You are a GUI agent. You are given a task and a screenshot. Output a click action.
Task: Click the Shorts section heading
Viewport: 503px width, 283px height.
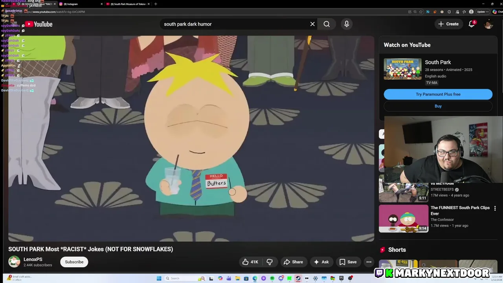coord(397,250)
